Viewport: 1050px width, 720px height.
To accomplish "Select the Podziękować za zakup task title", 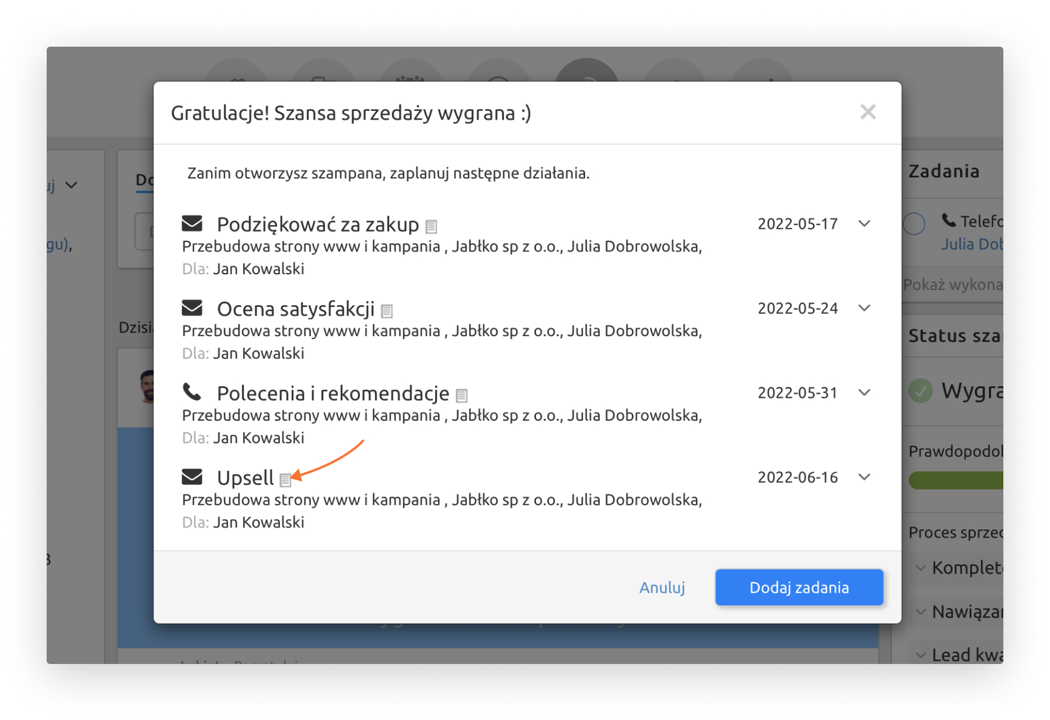I will click(318, 224).
